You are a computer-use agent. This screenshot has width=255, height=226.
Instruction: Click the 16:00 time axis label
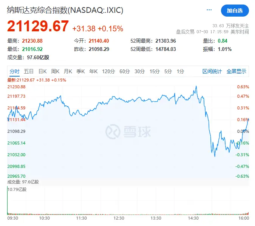click(244, 218)
